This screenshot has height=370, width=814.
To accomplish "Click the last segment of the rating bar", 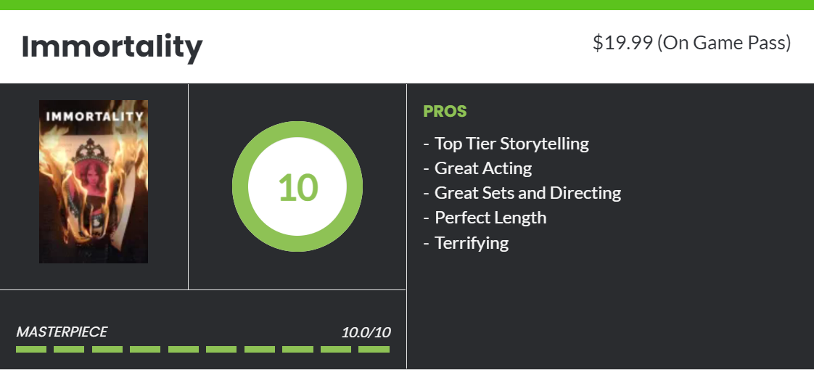I will point(374,350).
